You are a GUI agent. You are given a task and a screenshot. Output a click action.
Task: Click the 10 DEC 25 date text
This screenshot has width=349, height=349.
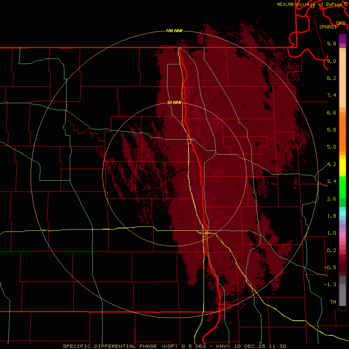pos(250,346)
